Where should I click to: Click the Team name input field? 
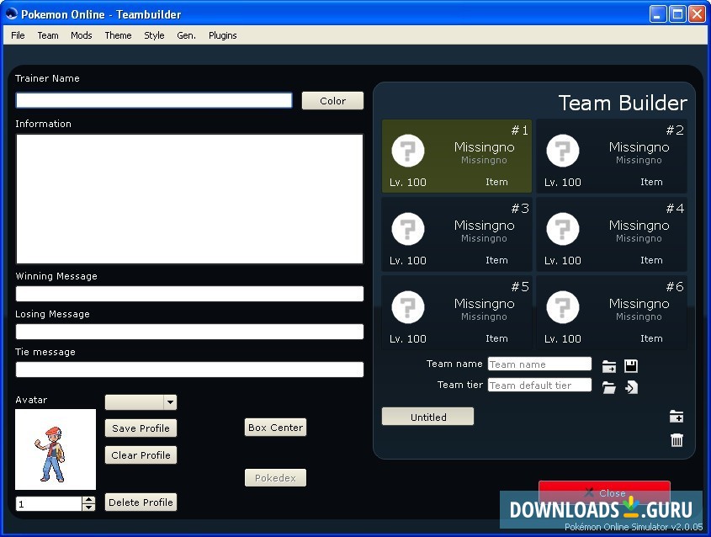[539, 364]
